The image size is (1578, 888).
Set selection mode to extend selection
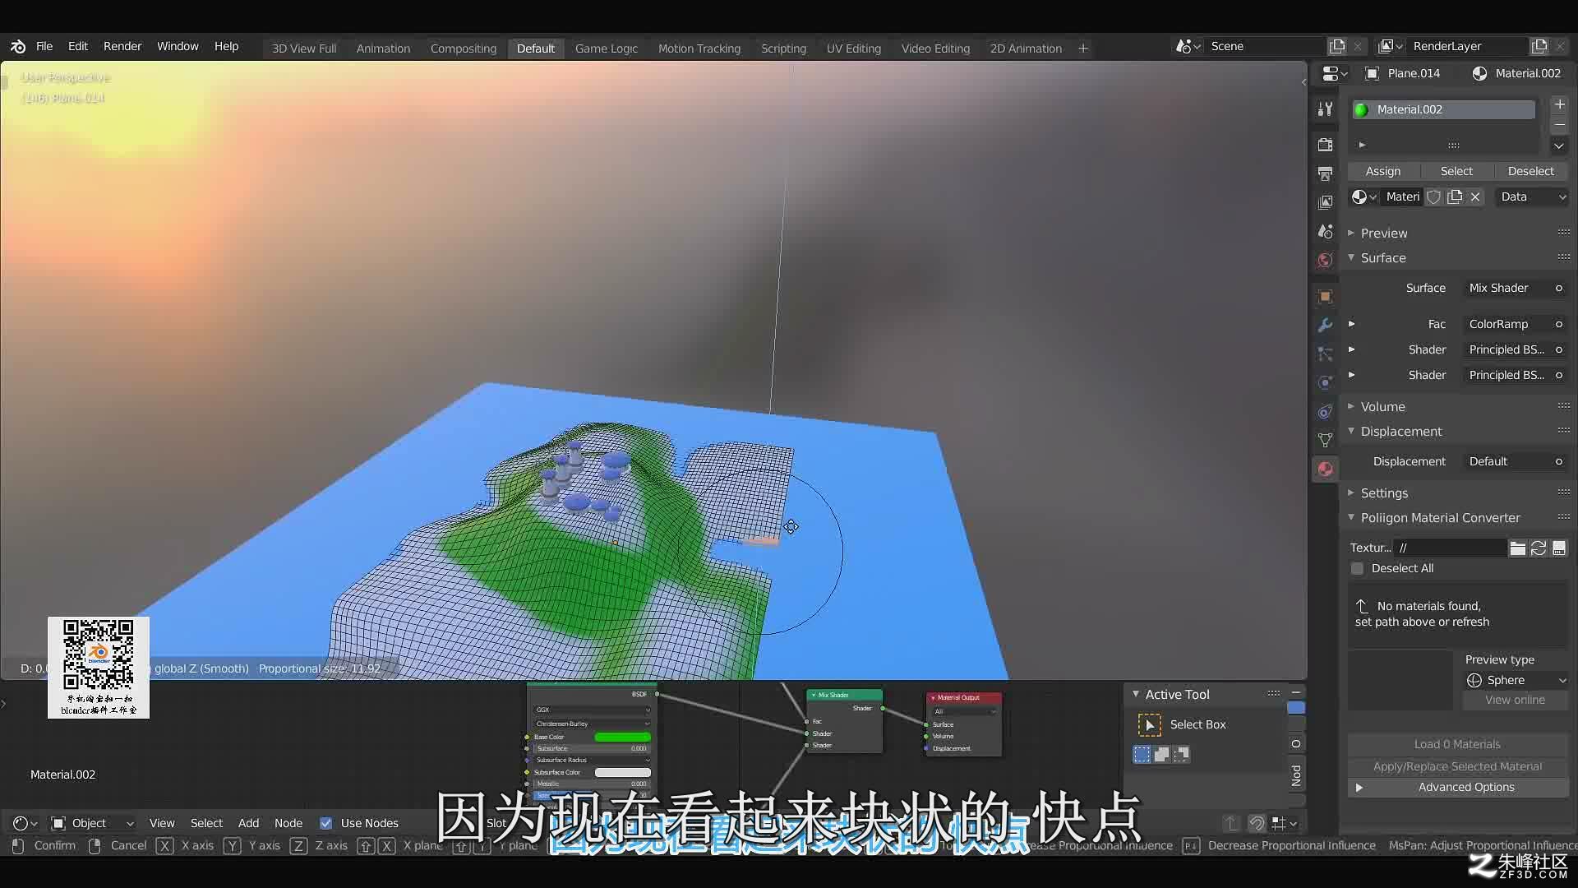coord(1161,754)
